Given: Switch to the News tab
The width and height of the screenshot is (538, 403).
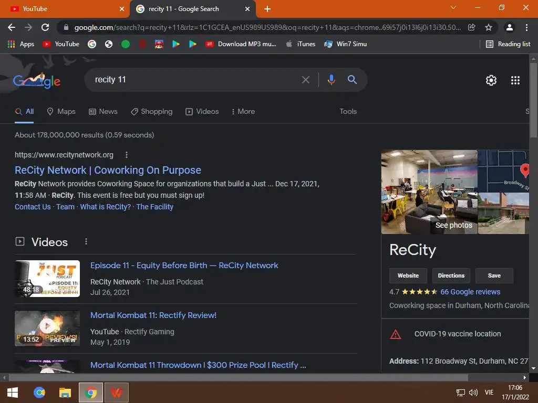Looking at the screenshot, I should click(103, 111).
